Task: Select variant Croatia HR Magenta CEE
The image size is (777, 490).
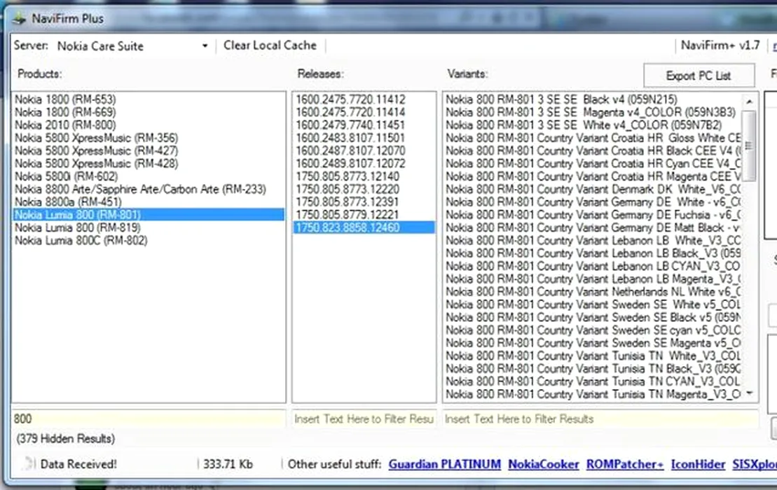Action: coord(593,176)
